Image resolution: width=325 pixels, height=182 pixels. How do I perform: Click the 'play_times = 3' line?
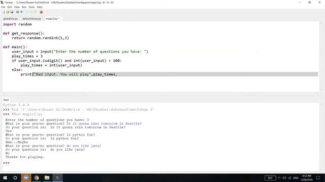click(27, 56)
